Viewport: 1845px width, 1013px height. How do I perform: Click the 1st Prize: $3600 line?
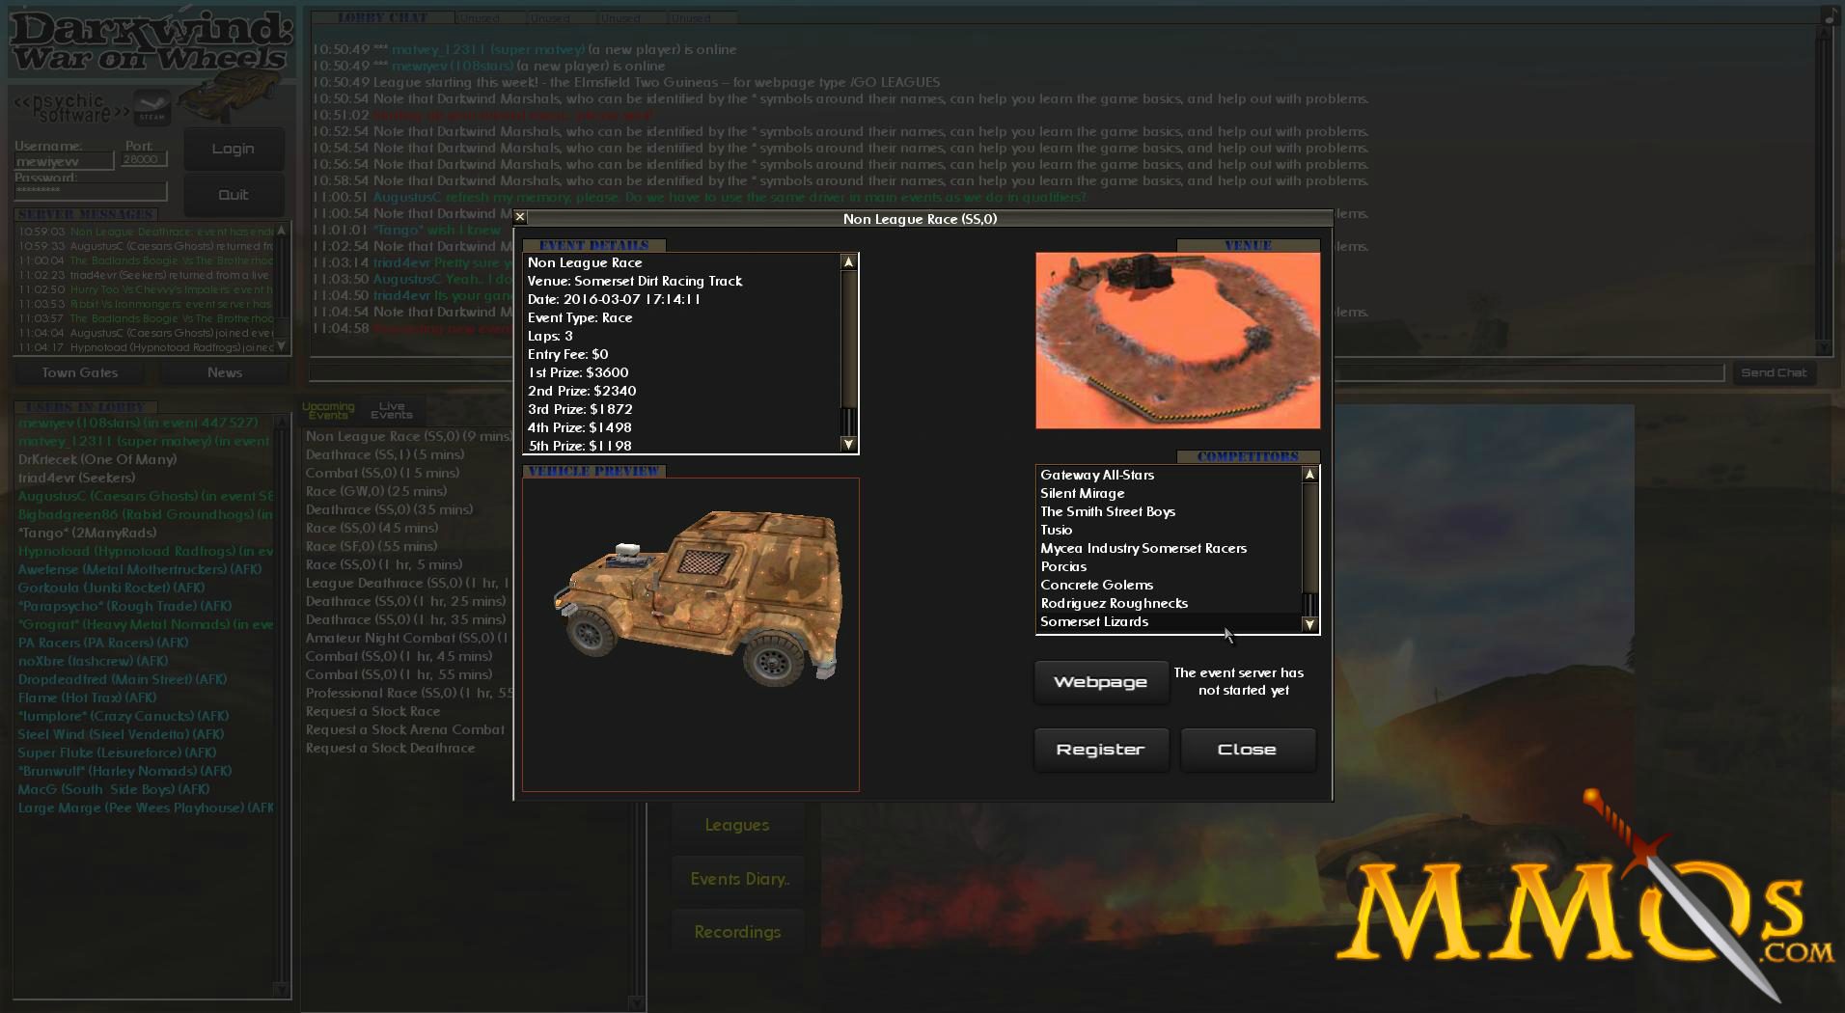coord(578,372)
